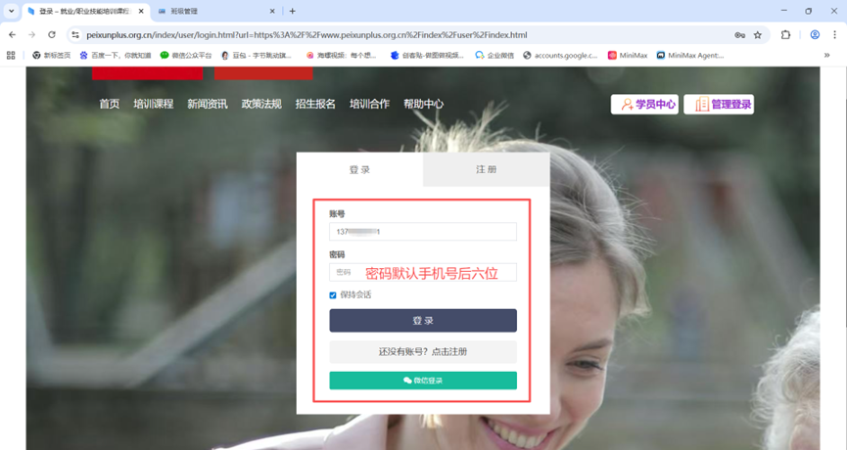Open the Chrome three-dot menu

835,34
